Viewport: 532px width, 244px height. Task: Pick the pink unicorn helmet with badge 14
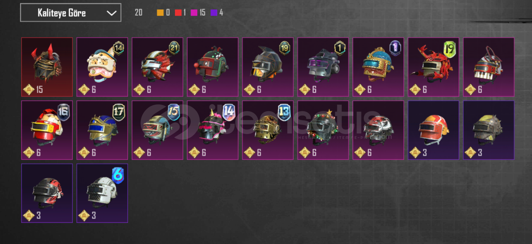(213, 130)
